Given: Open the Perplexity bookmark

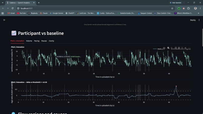Looking at the screenshot, I should 33,13.
